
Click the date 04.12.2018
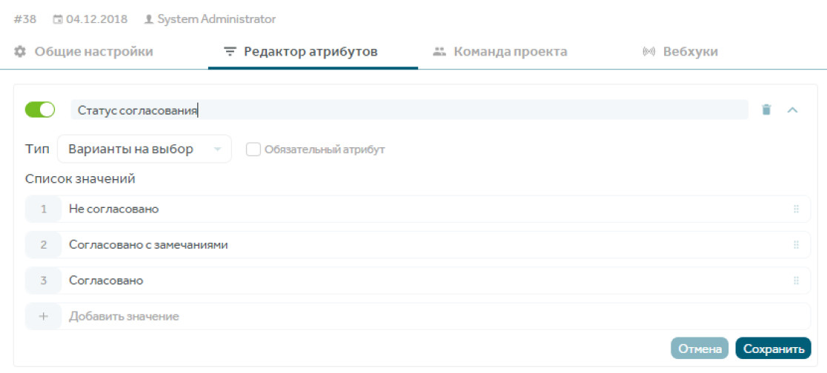[x=96, y=19]
